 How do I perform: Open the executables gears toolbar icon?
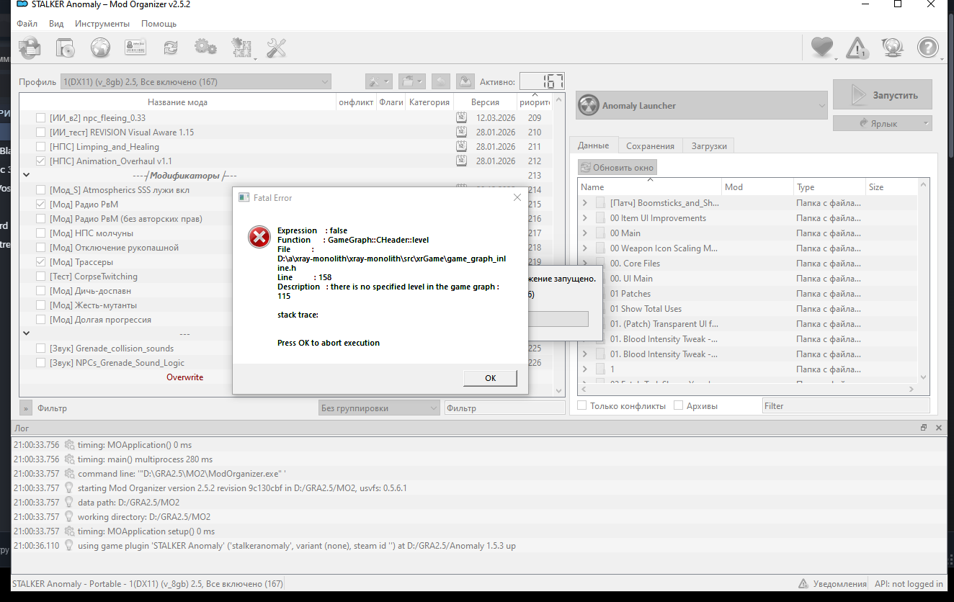tap(205, 48)
